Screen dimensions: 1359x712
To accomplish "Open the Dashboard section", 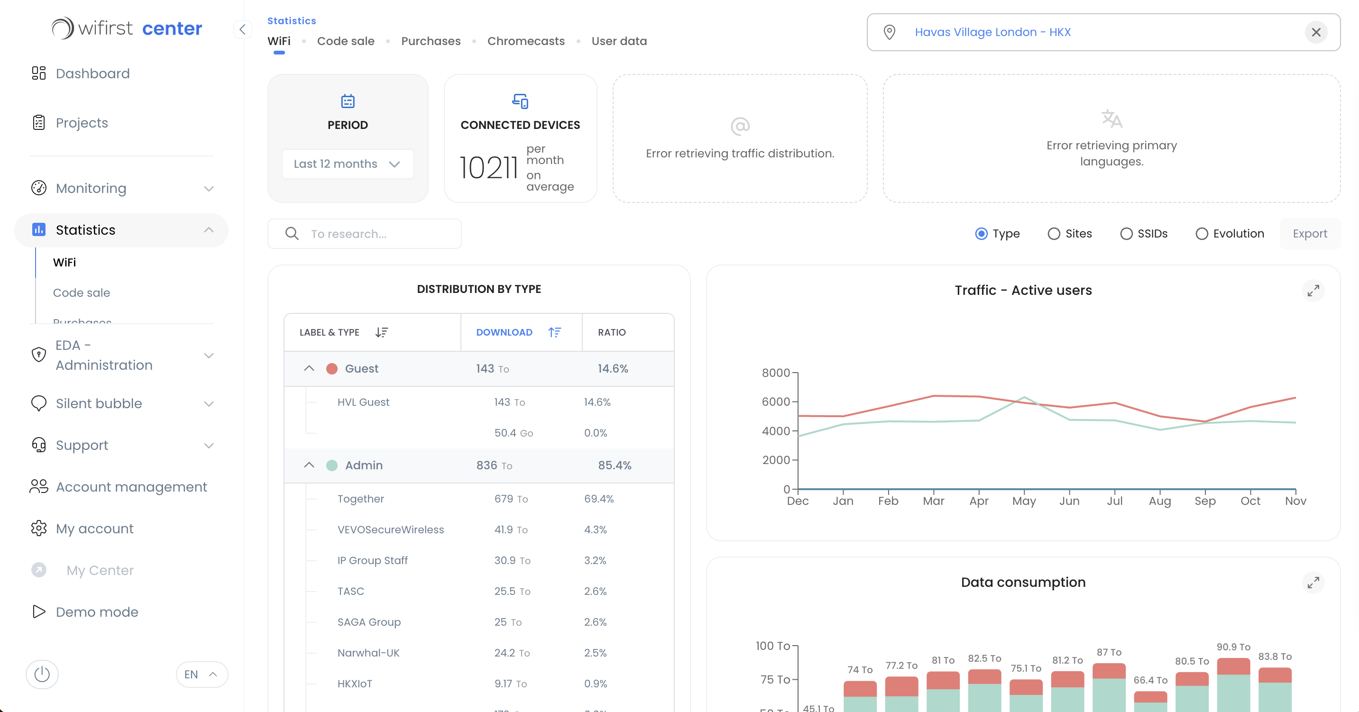I will (93, 73).
